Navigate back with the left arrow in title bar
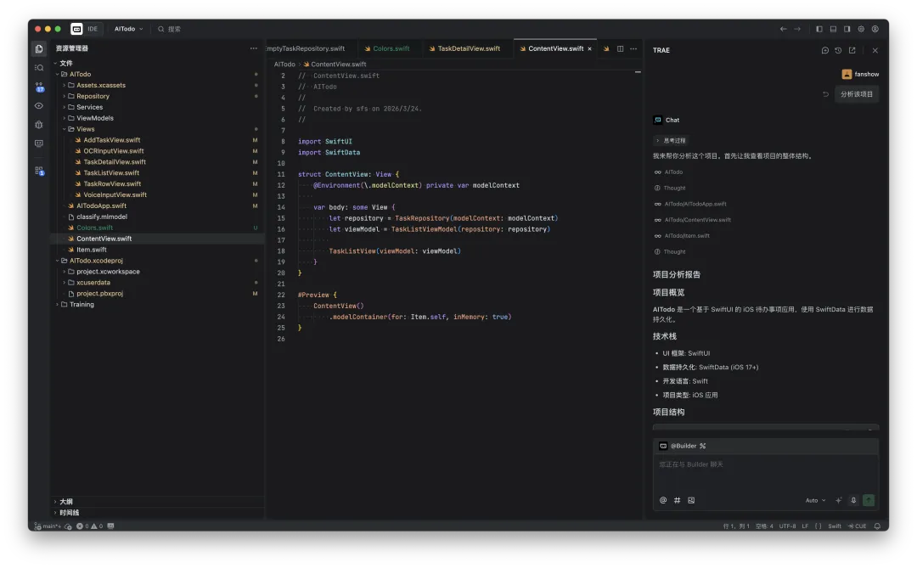Image resolution: width=917 pixels, height=568 pixels. 783,29
